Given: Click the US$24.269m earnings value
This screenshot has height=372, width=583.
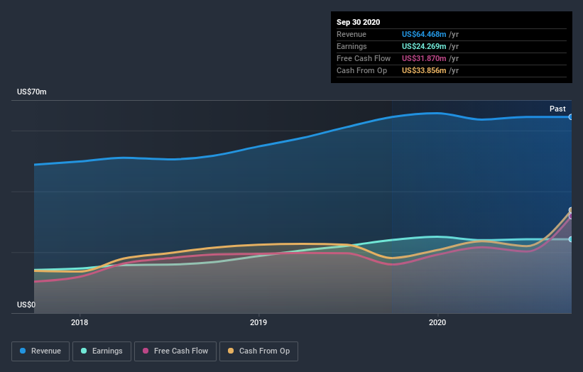Looking at the screenshot, I should click(x=424, y=46).
